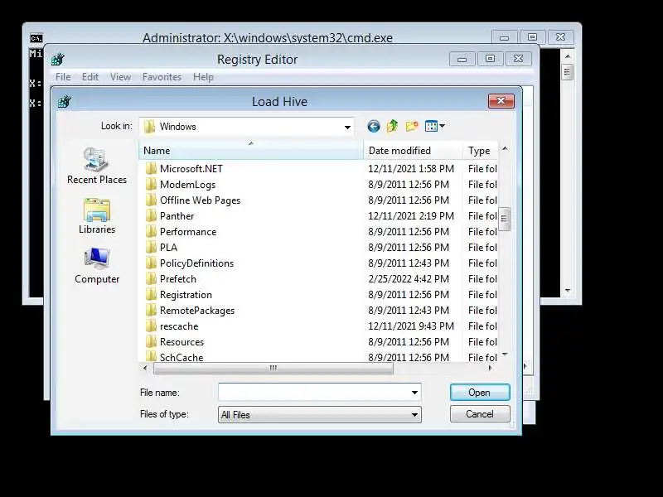663x497 pixels.
Task: Sort by Name column header
Action: click(251, 151)
